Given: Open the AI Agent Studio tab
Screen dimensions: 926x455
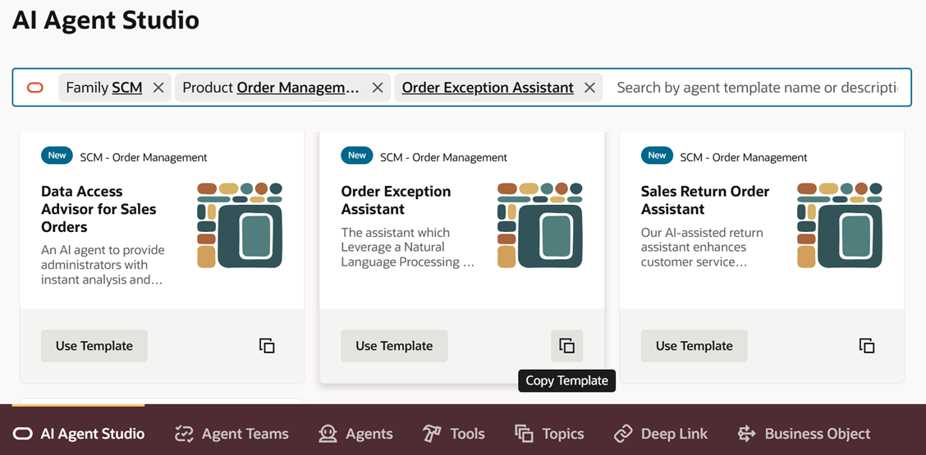Looking at the screenshot, I should 79,435.
